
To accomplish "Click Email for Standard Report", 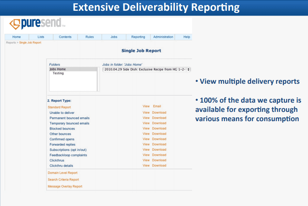I will 157,106.
